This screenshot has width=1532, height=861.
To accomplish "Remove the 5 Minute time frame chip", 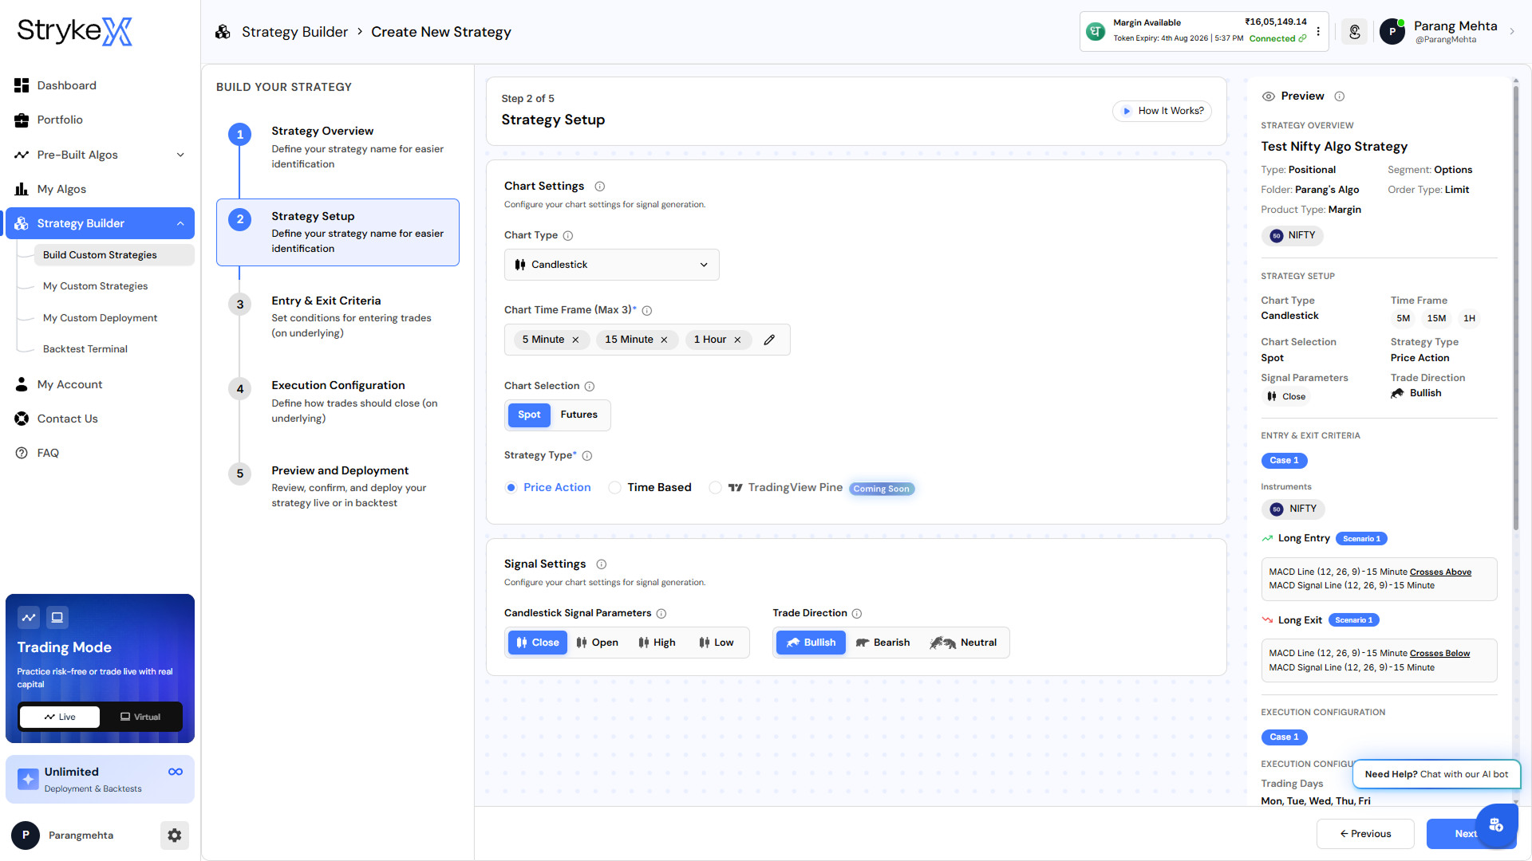I will (575, 340).
